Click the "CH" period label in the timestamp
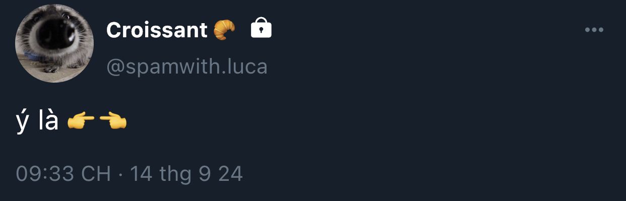Screen dimensions: 626x201 (96, 174)
